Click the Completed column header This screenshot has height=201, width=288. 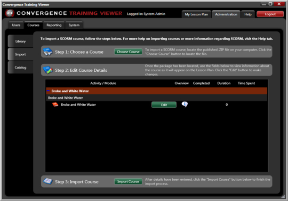201,83
